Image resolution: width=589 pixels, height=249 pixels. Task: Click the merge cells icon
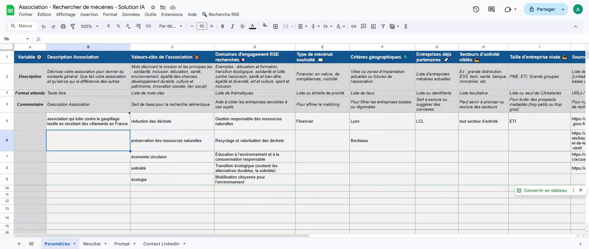click(286, 26)
